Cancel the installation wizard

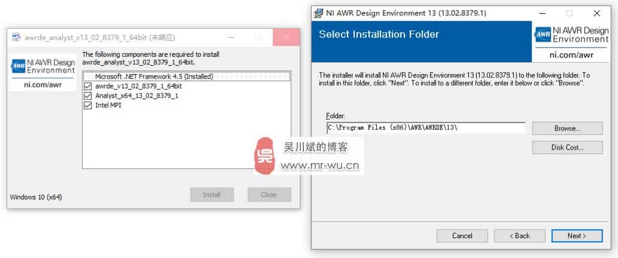point(462,236)
